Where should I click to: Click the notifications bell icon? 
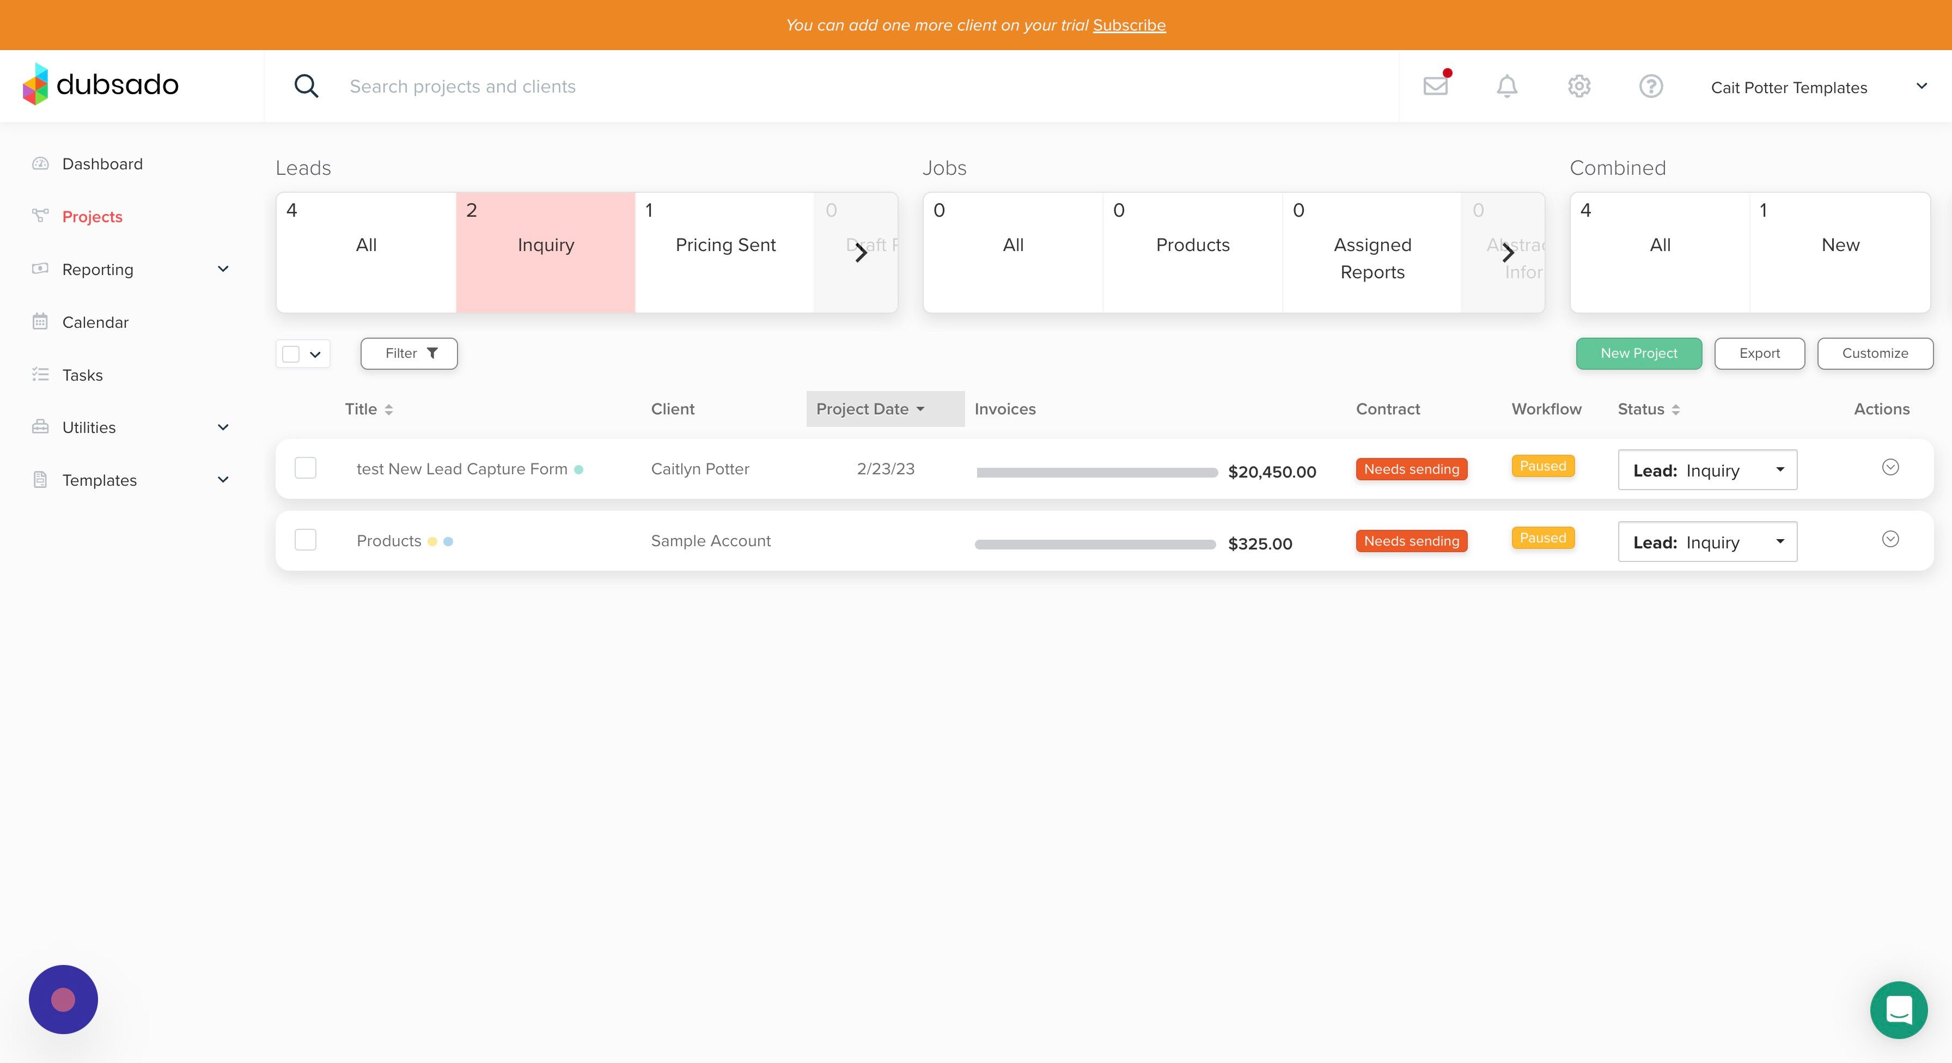click(x=1506, y=87)
